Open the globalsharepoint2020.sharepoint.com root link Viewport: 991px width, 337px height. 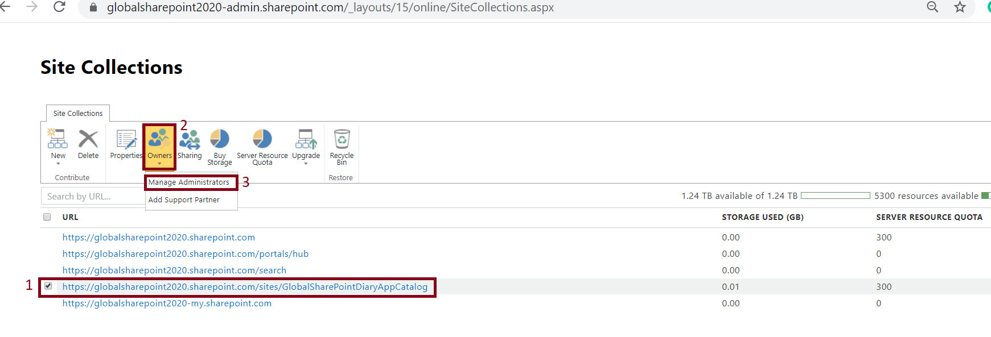pyautogui.click(x=159, y=238)
